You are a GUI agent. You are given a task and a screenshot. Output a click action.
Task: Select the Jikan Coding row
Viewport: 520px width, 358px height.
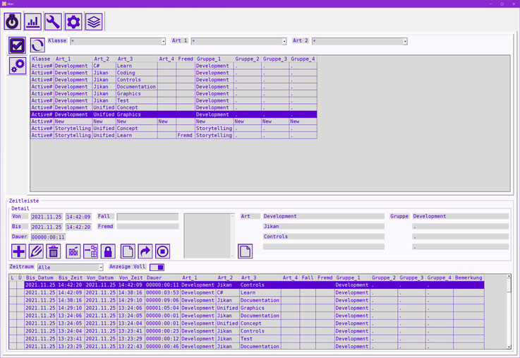174,73
